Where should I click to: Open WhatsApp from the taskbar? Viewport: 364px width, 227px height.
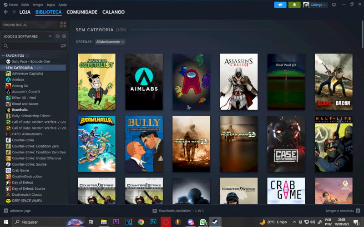[x=203, y=222]
